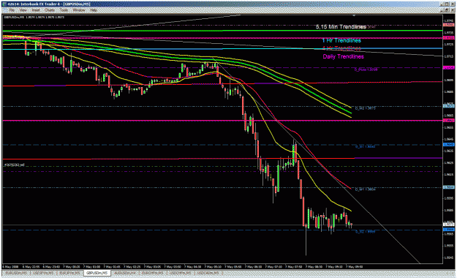The width and height of the screenshot is (457, 278).
Task: Open the Tools menu
Action: click(64, 10)
